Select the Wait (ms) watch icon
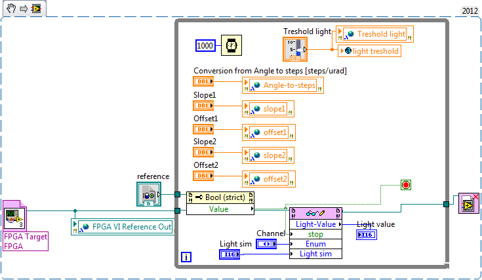Viewport: 482px width, 280px height. [231, 45]
